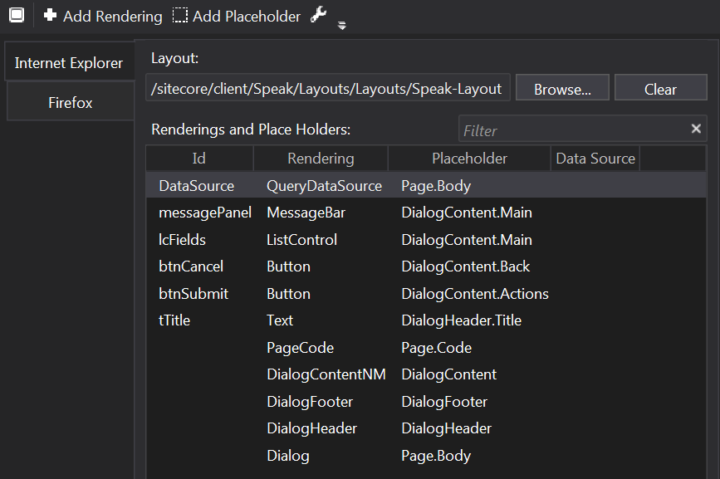Click the Add Rendering plus icon

pyautogui.click(x=51, y=16)
